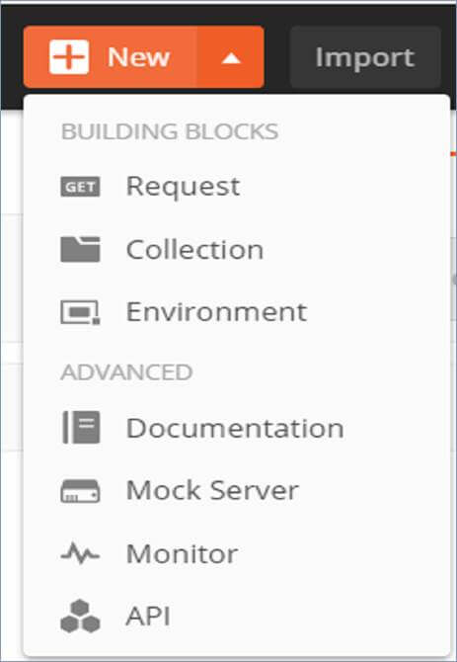Select the folder icon next to Collection
This screenshot has width=457, height=662.
click(x=80, y=249)
